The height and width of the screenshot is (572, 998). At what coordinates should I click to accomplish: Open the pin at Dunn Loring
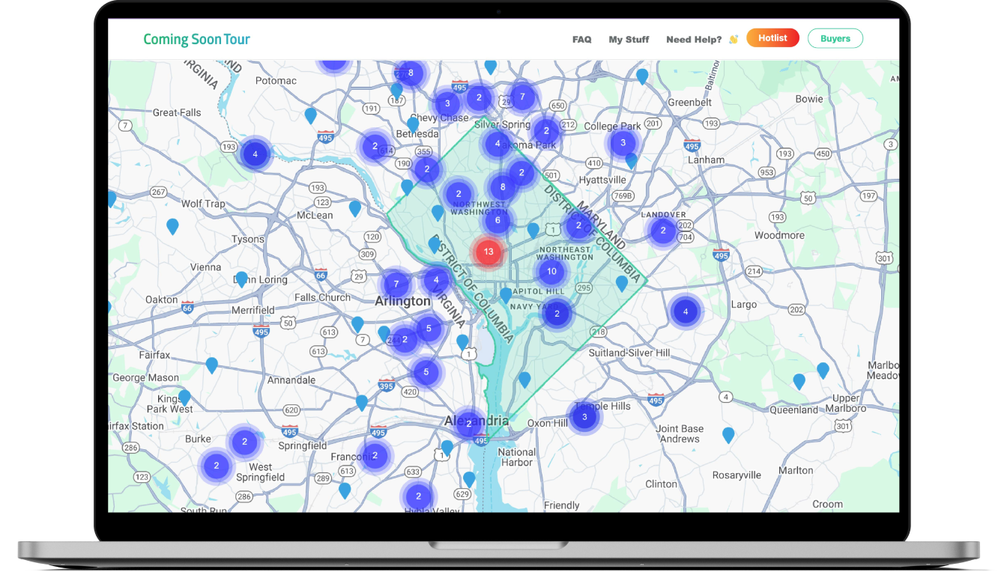point(241,279)
